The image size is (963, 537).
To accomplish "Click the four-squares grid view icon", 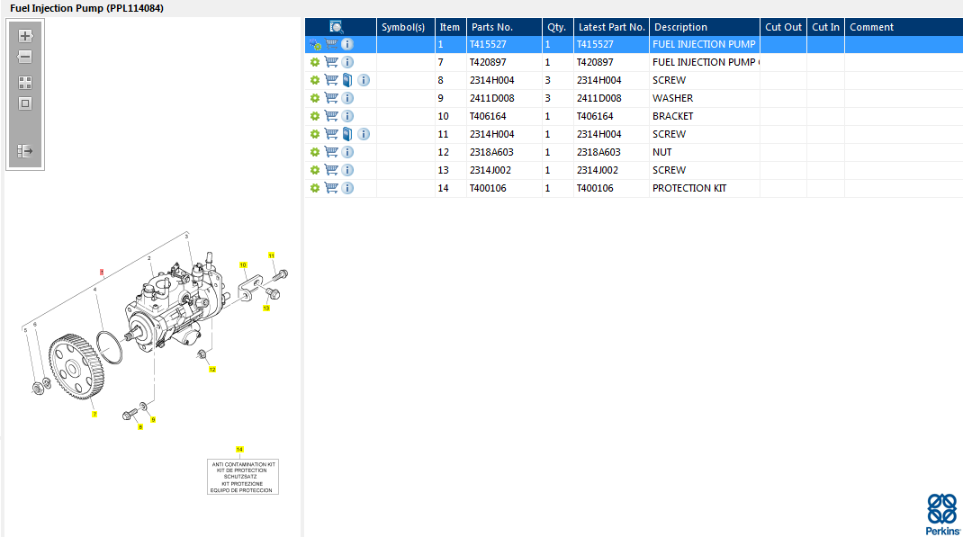I will click(x=25, y=82).
